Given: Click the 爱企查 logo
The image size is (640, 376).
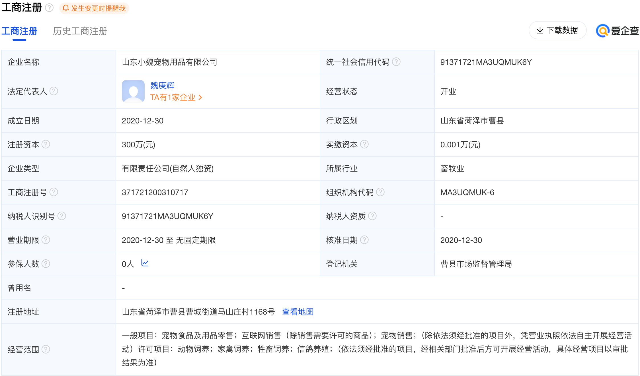Looking at the screenshot, I should tap(617, 30).
